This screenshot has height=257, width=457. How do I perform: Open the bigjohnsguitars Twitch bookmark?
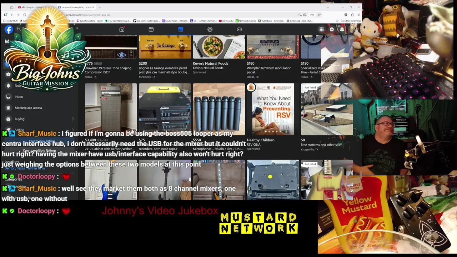(89, 21)
